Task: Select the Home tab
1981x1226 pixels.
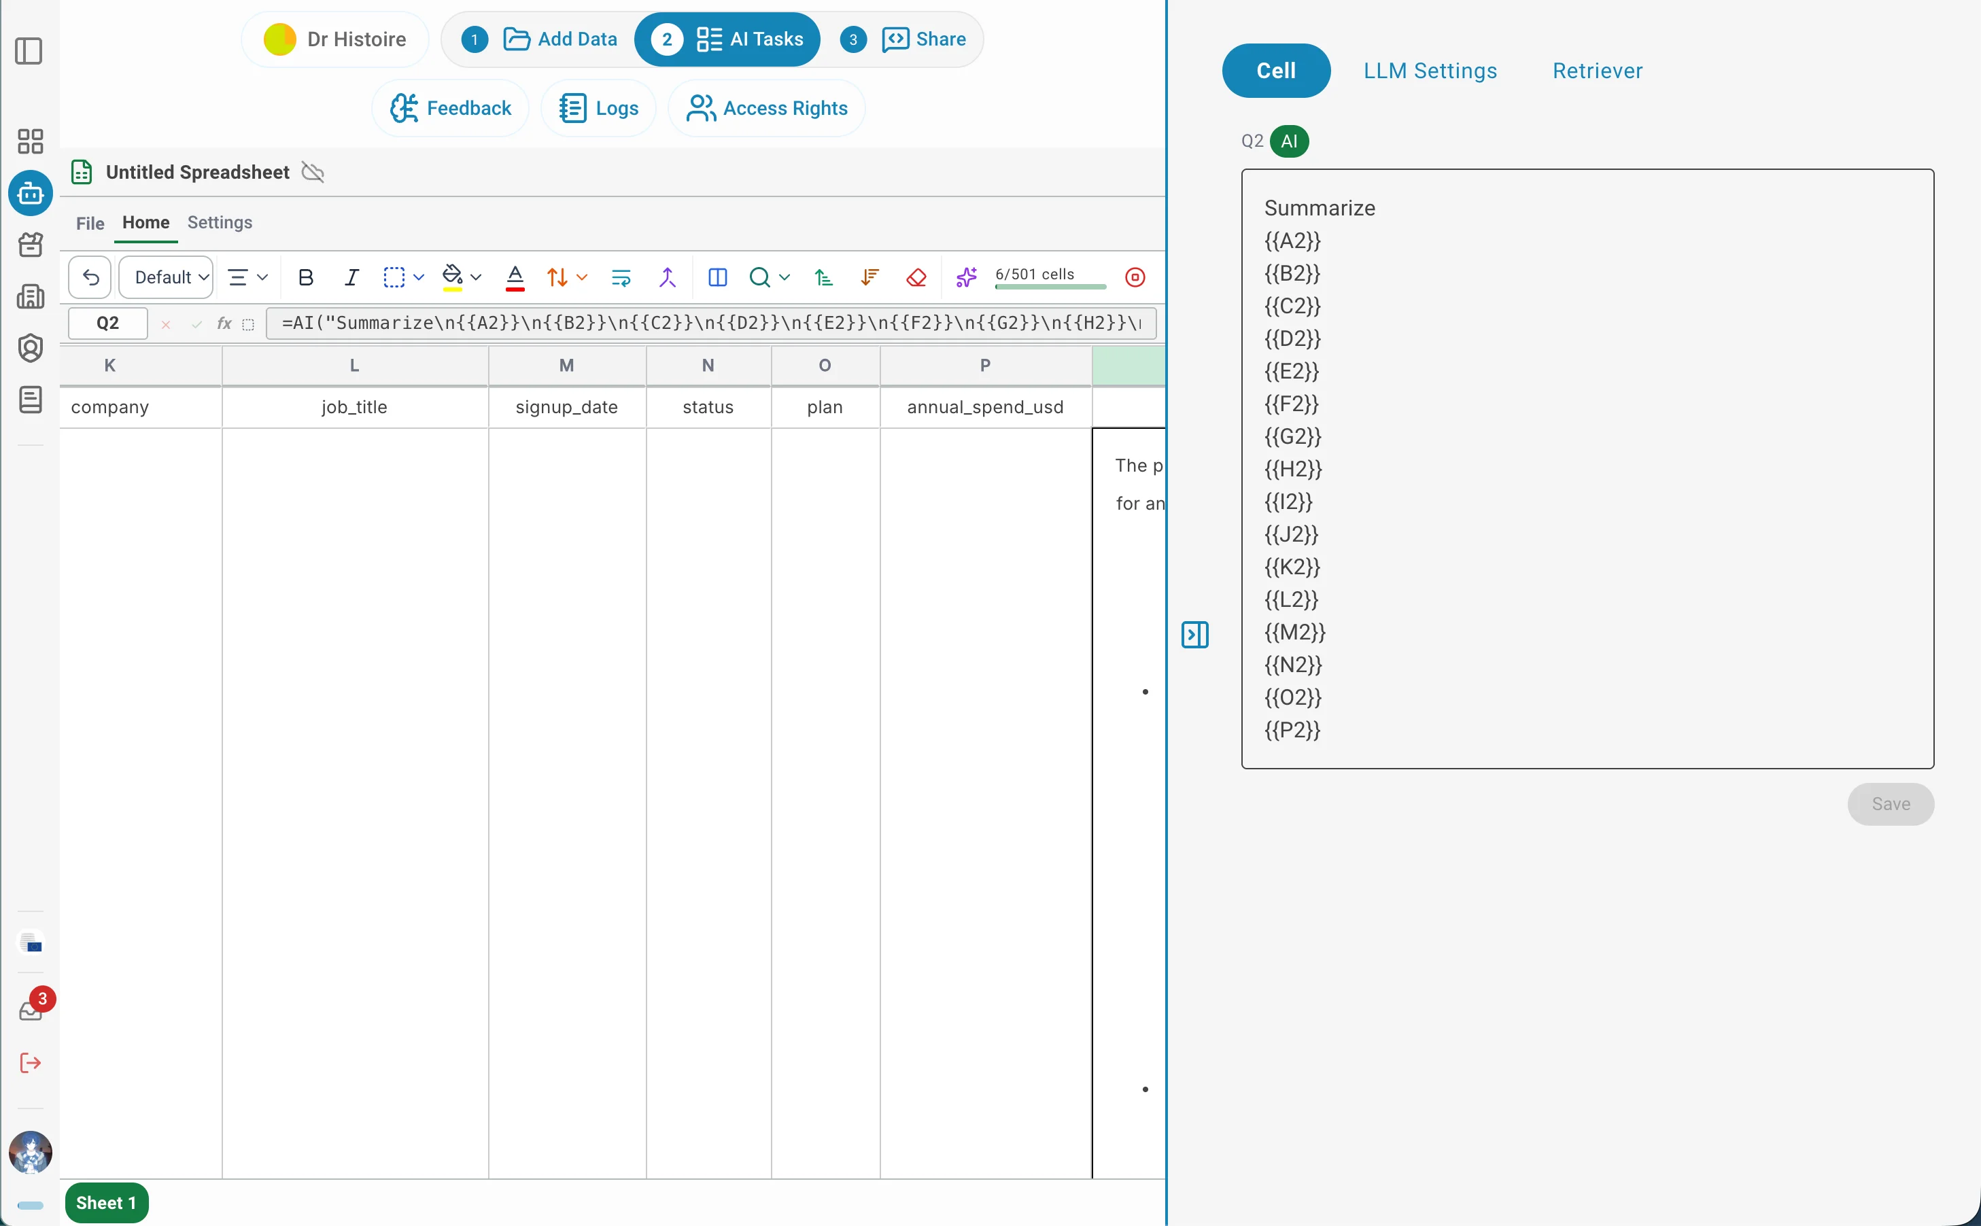Action: tap(146, 222)
